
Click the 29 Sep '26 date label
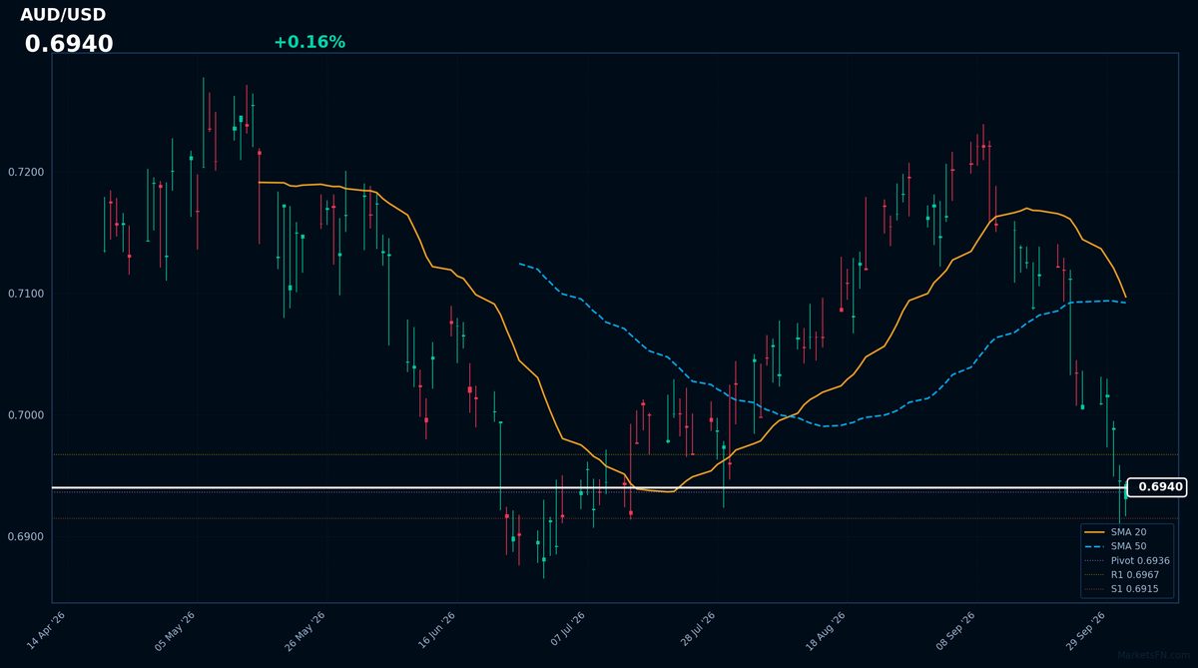1086,631
